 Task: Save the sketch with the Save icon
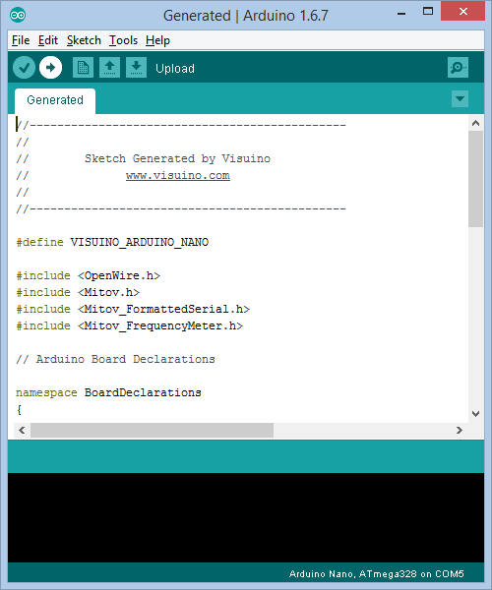(x=136, y=68)
